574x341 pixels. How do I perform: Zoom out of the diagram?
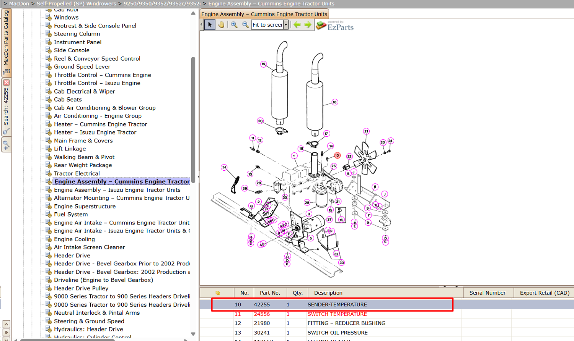pos(245,25)
